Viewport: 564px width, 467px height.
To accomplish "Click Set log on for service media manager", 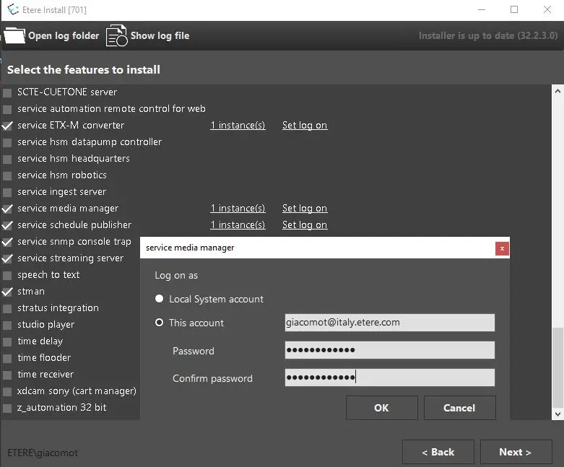I will click(304, 209).
